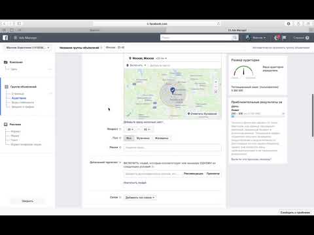This screenshot has height=235, width=314.
Task: Select Мужчины gender option
Action: [143, 138]
